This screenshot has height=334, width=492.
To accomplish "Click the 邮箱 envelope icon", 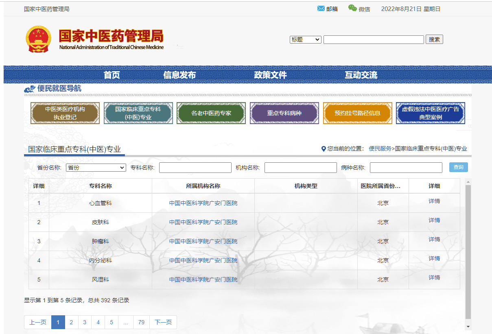I will tap(321, 8).
